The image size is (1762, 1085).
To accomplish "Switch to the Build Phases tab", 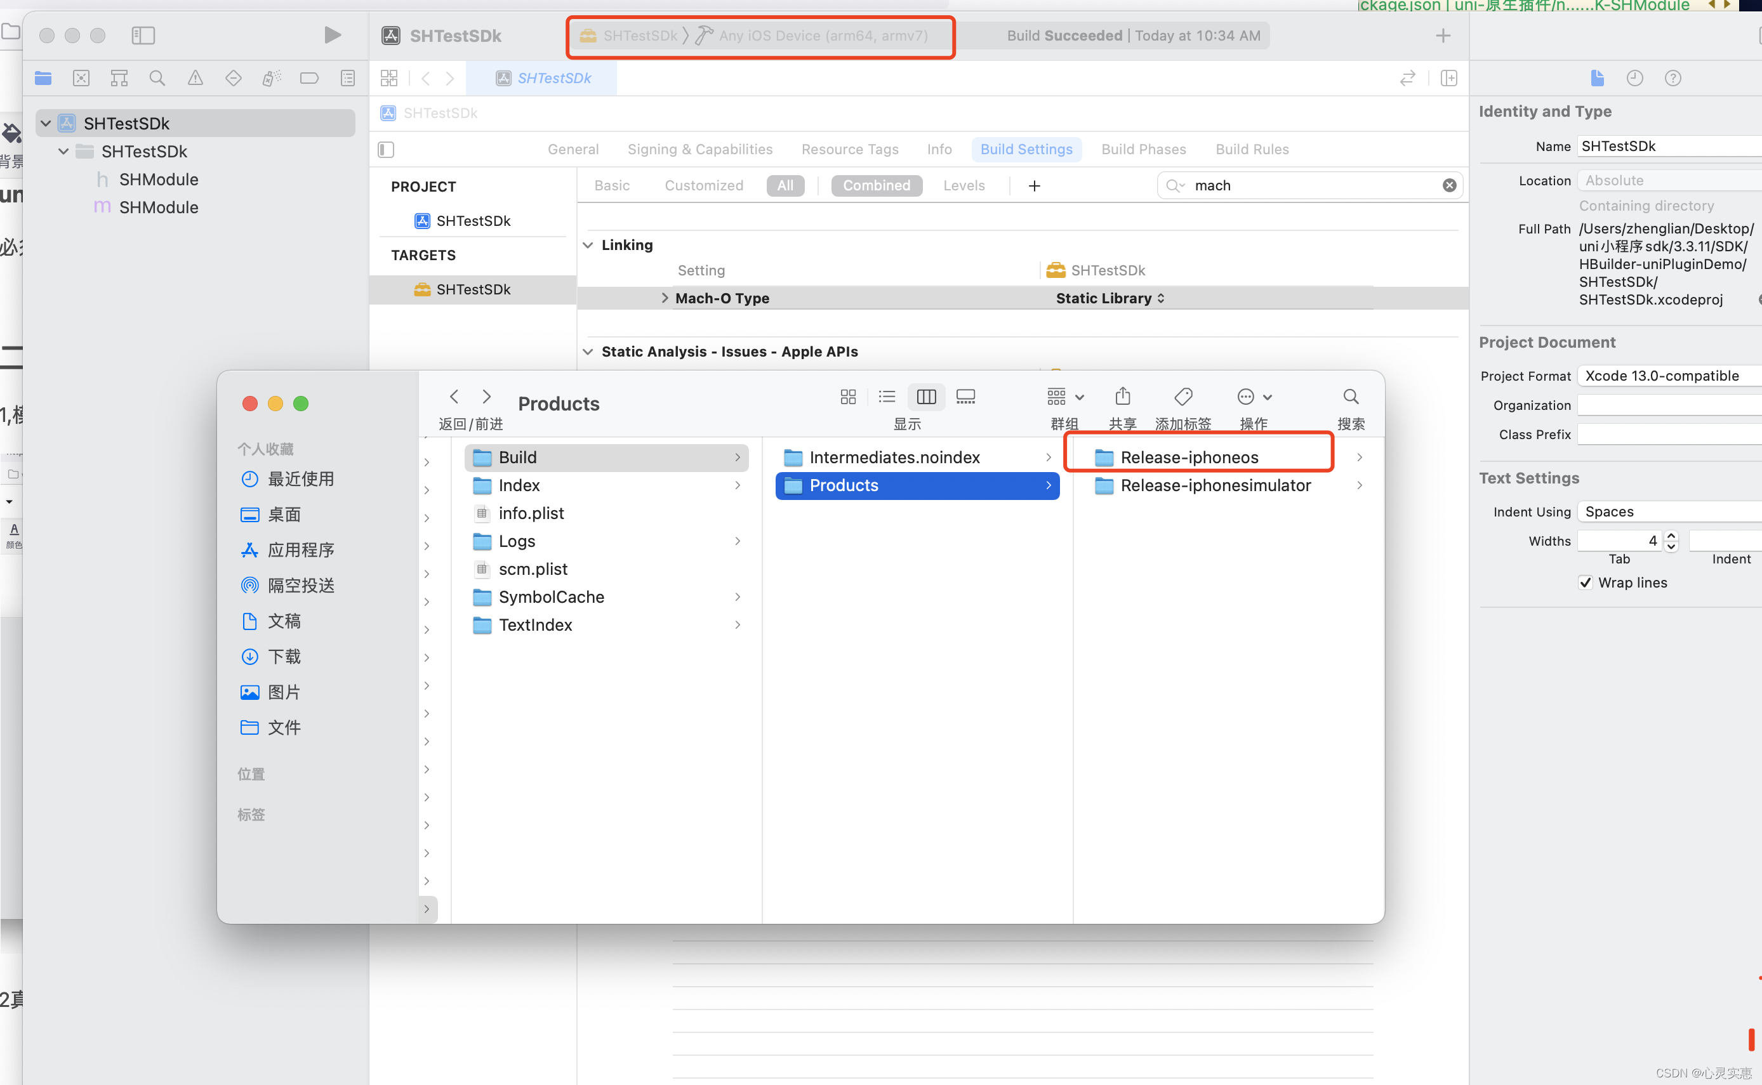I will 1143,149.
